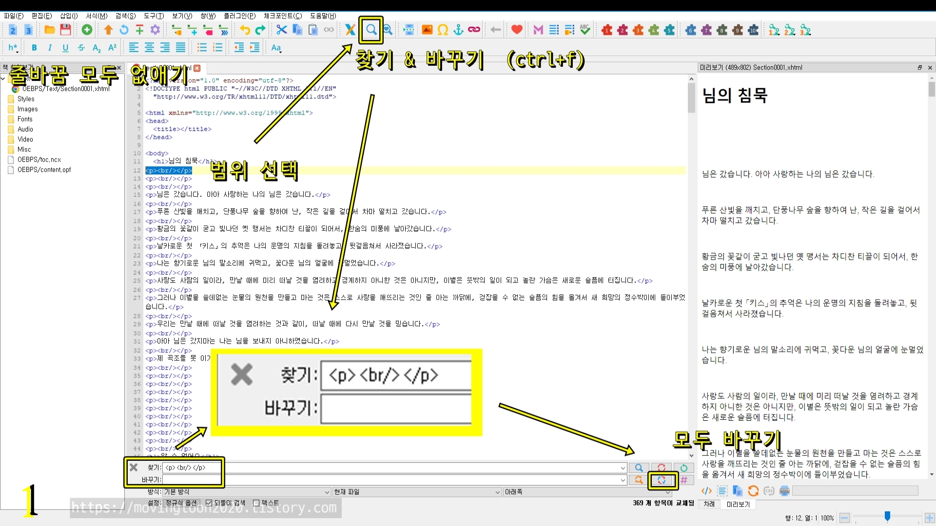Open 도구(T) menu
Image resolution: width=936 pixels, height=526 pixels.
(x=154, y=16)
